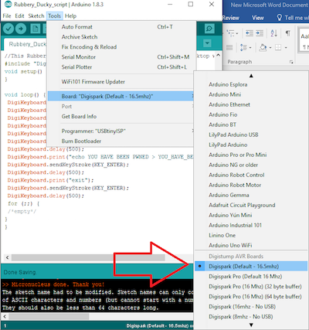This screenshot has width=309, height=330.
Task: Select Digispark (Default - 16.5mhz) board
Action: (251, 267)
